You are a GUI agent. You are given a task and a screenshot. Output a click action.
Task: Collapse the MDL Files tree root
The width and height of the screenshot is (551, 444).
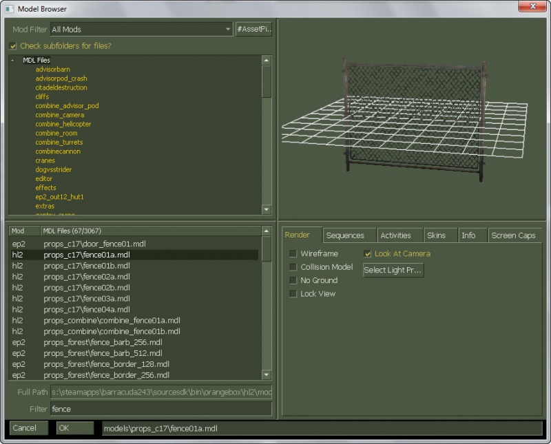click(x=12, y=60)
